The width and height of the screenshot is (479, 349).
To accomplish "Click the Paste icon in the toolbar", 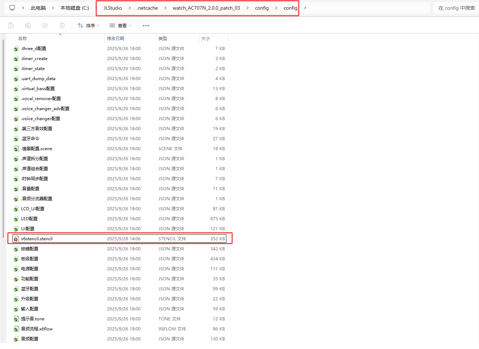I will 11,25.
